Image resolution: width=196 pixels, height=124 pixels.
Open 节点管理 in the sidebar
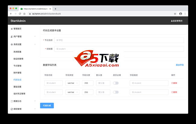point(17,66)
